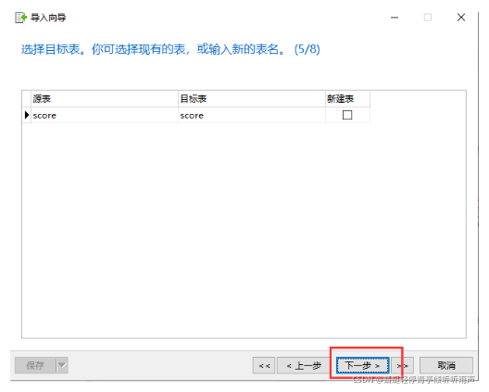Image resolution: width=489 pixels, height=392 pixels.
Task: Close the Import Wizard window
Action: coord(461,18)
